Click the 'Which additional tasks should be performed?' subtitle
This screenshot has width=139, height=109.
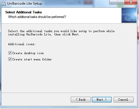coord(37,17)
